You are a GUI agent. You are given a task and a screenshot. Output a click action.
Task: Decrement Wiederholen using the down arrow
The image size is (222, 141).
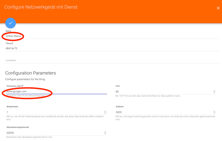coord(105,113)
